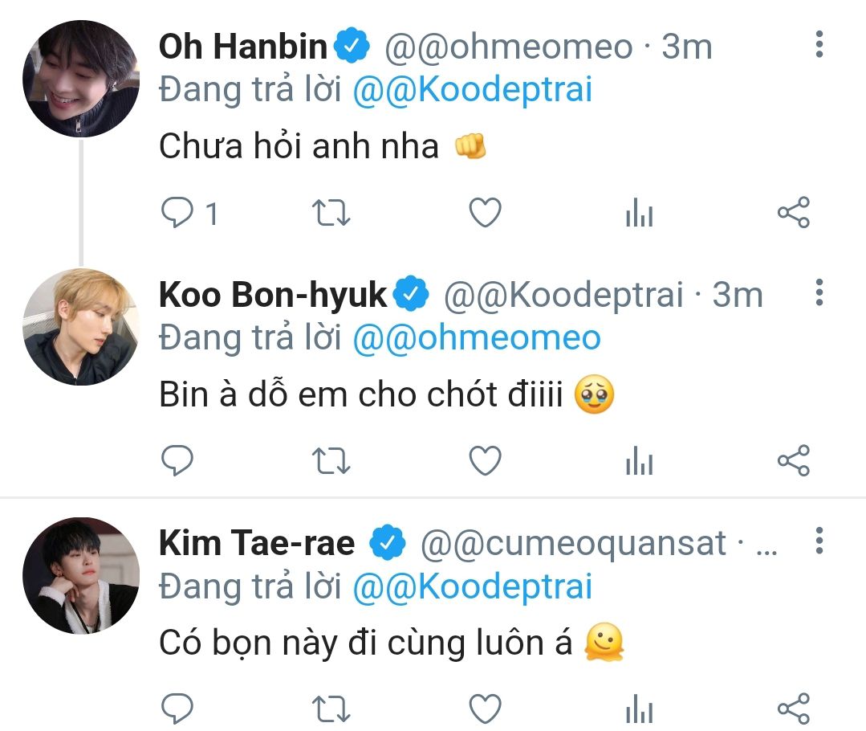Reply to Koo Bon-hyuk's tweet
The image size is (866, 731).
pos(178,461)
